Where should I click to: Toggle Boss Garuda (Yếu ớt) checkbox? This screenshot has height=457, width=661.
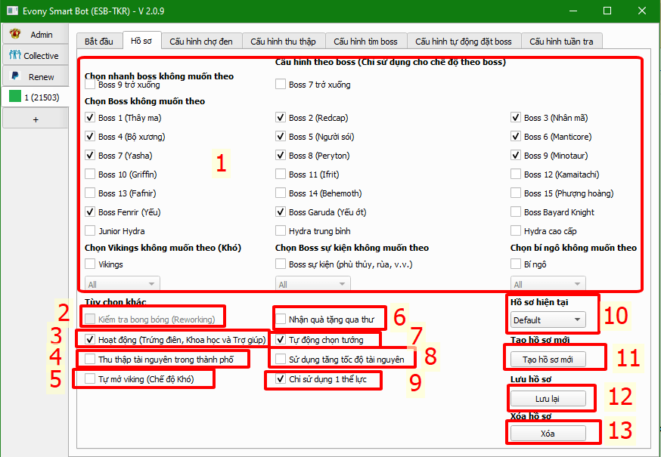tap(281, 212)
